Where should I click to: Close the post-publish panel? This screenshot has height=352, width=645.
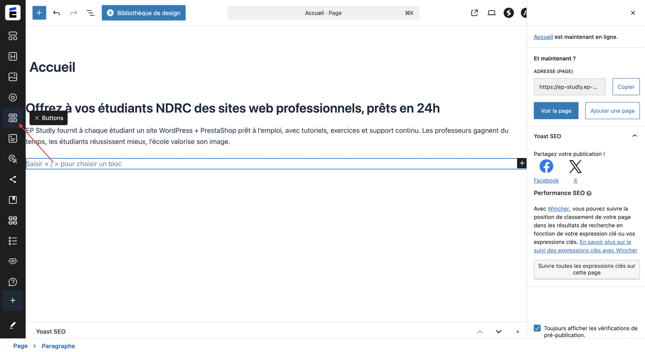(x=633, y=13)
